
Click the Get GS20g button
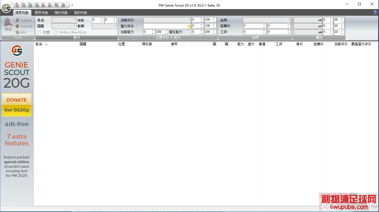pos(17,110)
